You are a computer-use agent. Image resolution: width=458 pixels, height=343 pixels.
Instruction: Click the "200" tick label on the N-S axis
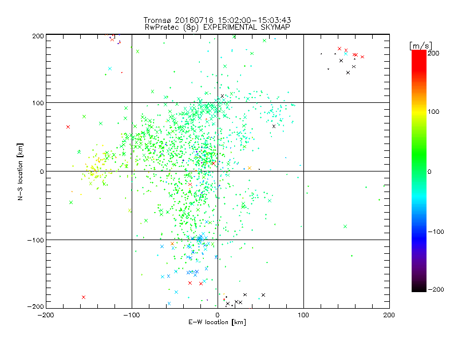pos(38,36)
